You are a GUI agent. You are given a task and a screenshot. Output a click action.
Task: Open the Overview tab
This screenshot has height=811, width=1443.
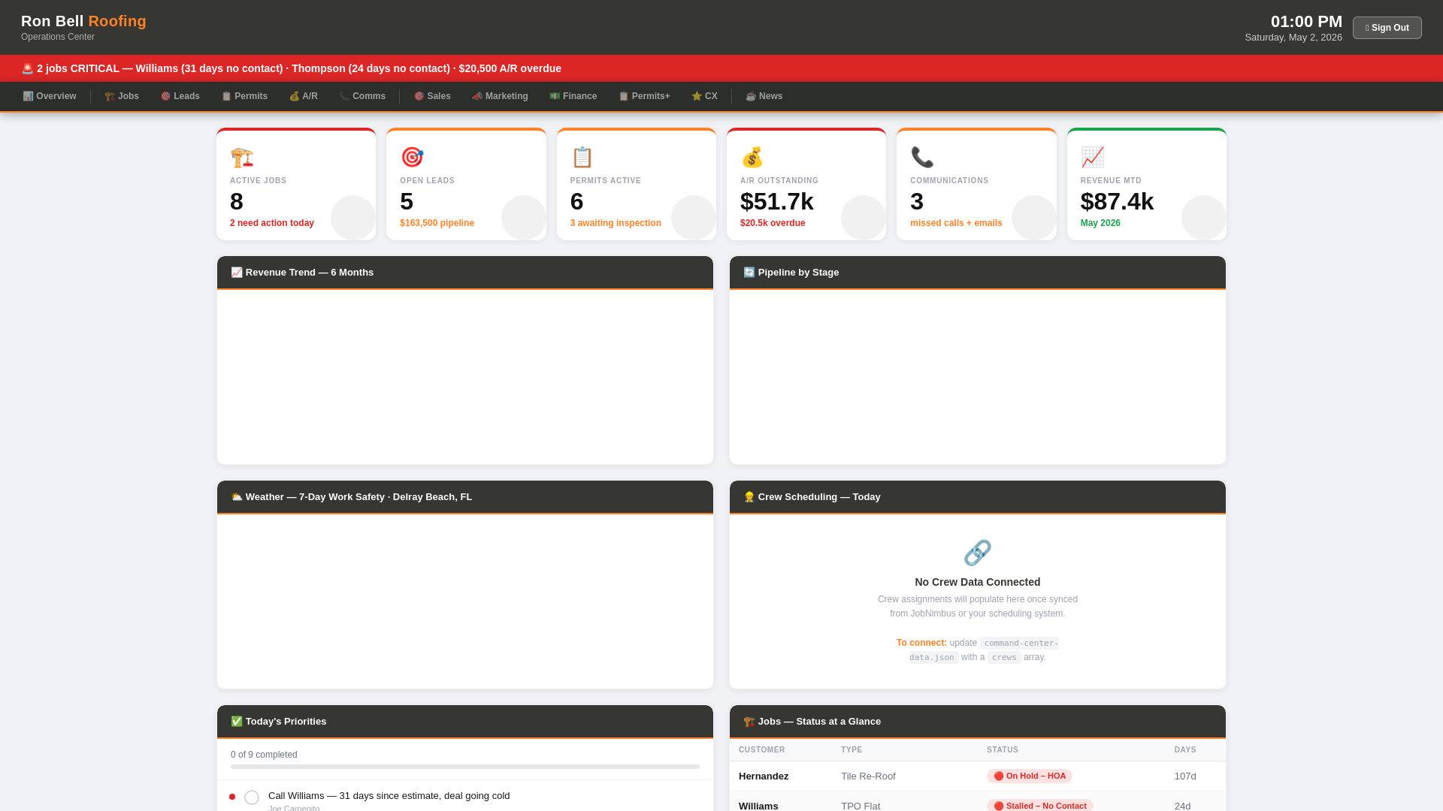50,96
